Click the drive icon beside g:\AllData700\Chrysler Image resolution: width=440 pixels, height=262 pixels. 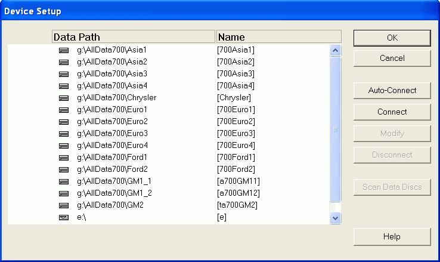coord(64,98)
